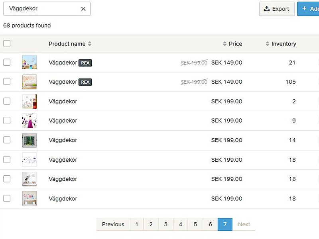The image size is (319, 239).
Task: Select checkbox for product with inventory 2
Action: tap(7, 101)
